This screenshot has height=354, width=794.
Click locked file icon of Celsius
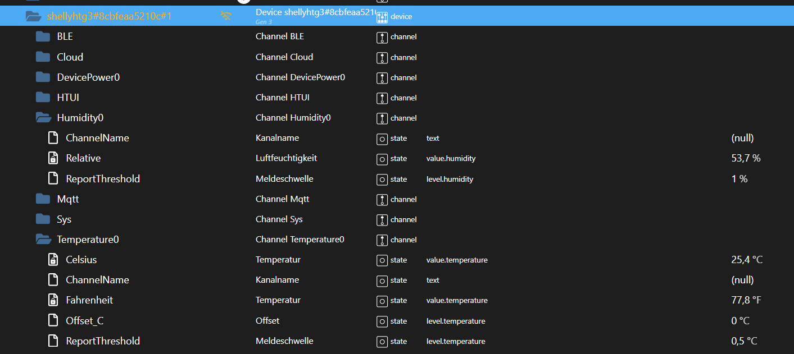pyautogui.click(x=53, y=259)
